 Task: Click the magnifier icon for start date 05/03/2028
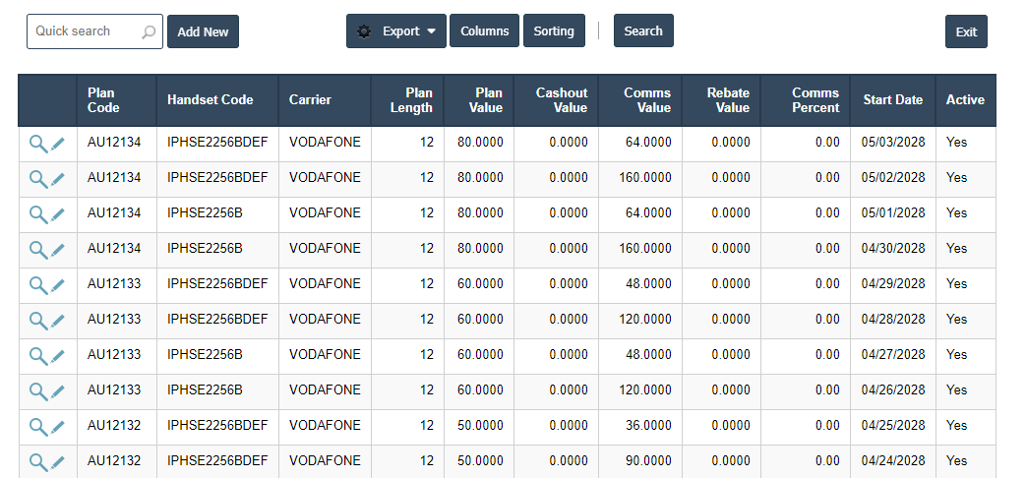(37, 144)
